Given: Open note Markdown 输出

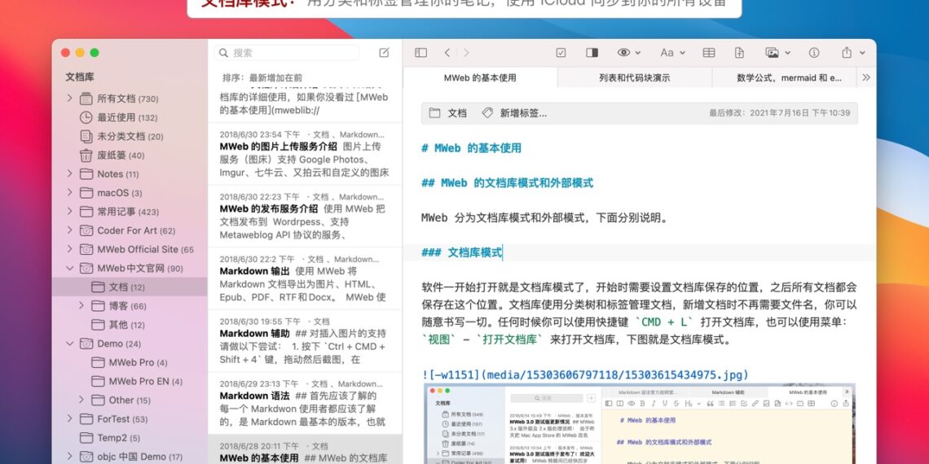Looking at the screenshot, I should click(x=305, y=278).
